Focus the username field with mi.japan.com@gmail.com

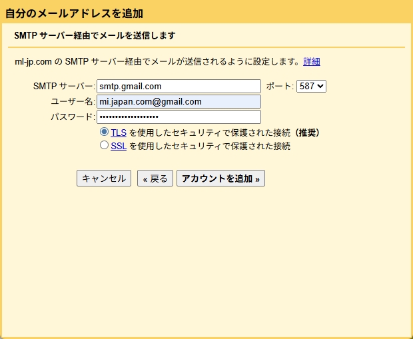179,102
